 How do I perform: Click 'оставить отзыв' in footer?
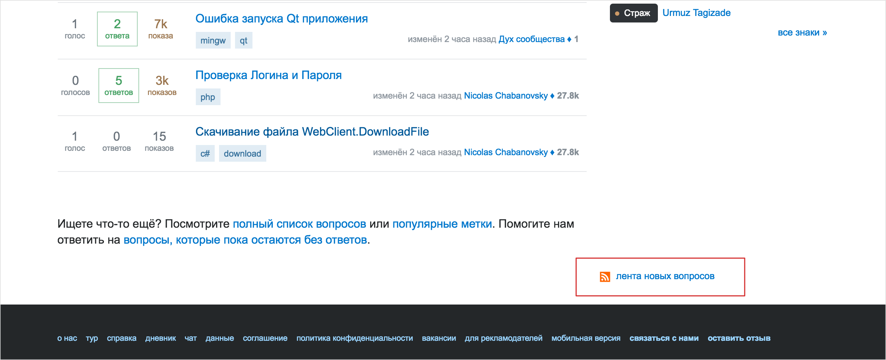coord(739,338)
